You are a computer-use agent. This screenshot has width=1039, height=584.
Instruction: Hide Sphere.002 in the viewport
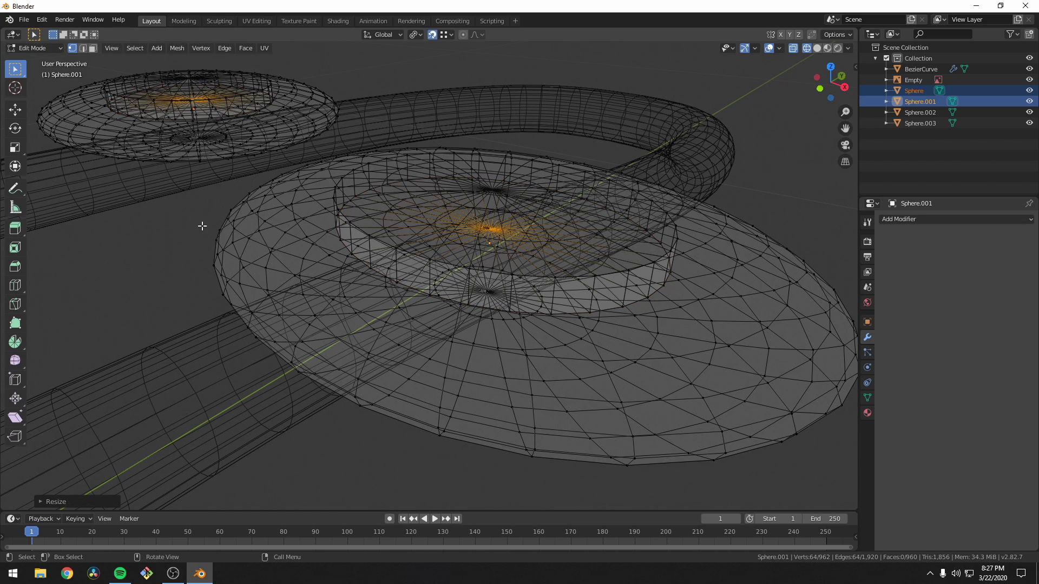pos(1029,112)
